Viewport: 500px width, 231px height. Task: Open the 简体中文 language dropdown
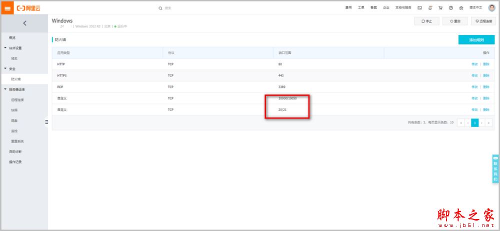coord(476,8)
